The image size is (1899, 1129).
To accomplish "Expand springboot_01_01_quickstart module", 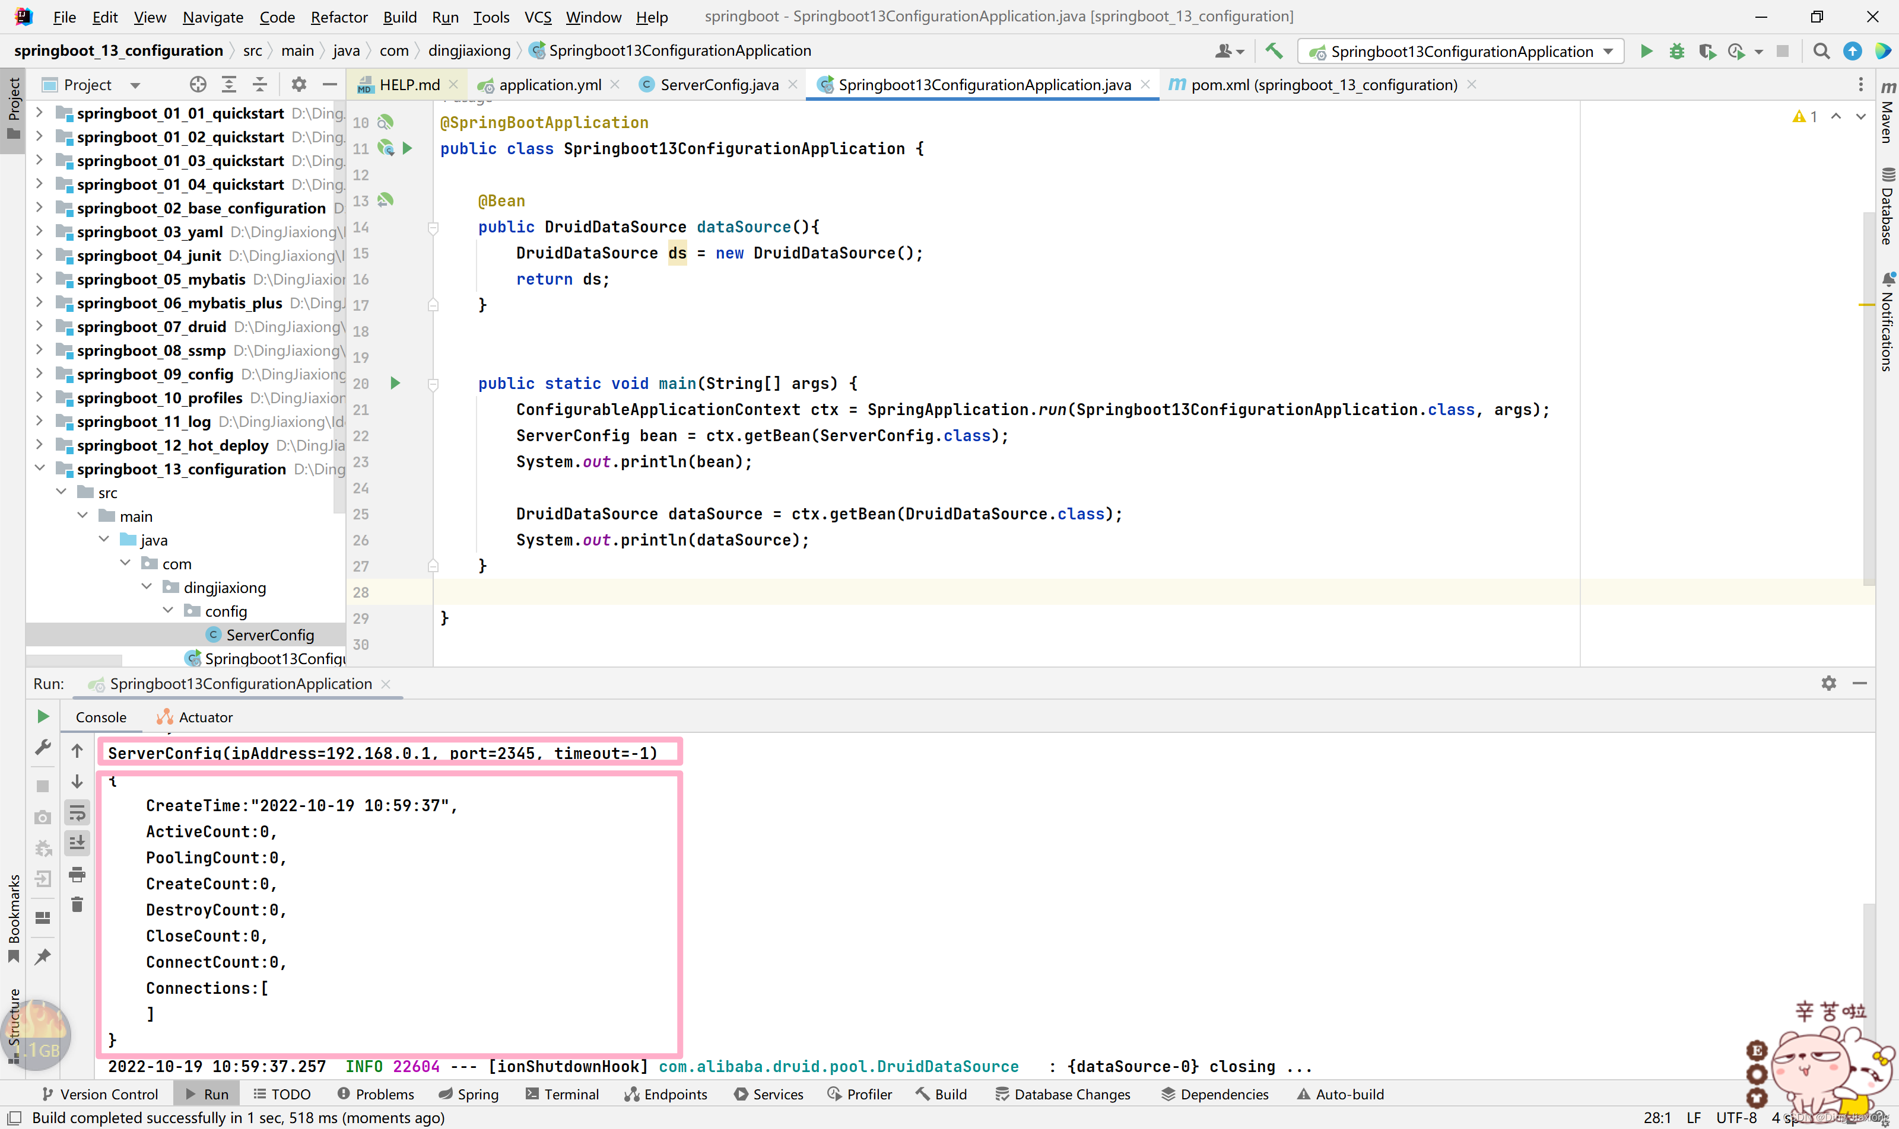I will point(40,113).
